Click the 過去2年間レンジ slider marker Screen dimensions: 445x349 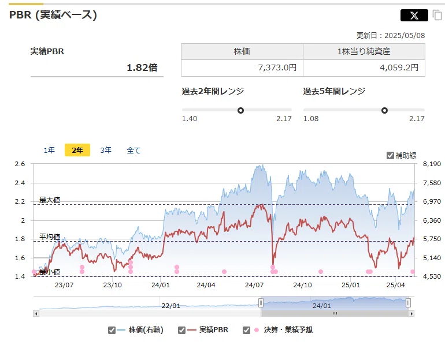click(x=240, y=111)
